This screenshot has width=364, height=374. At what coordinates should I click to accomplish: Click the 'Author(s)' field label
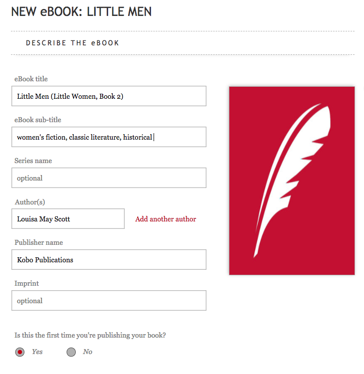click(x=30, y=202)
